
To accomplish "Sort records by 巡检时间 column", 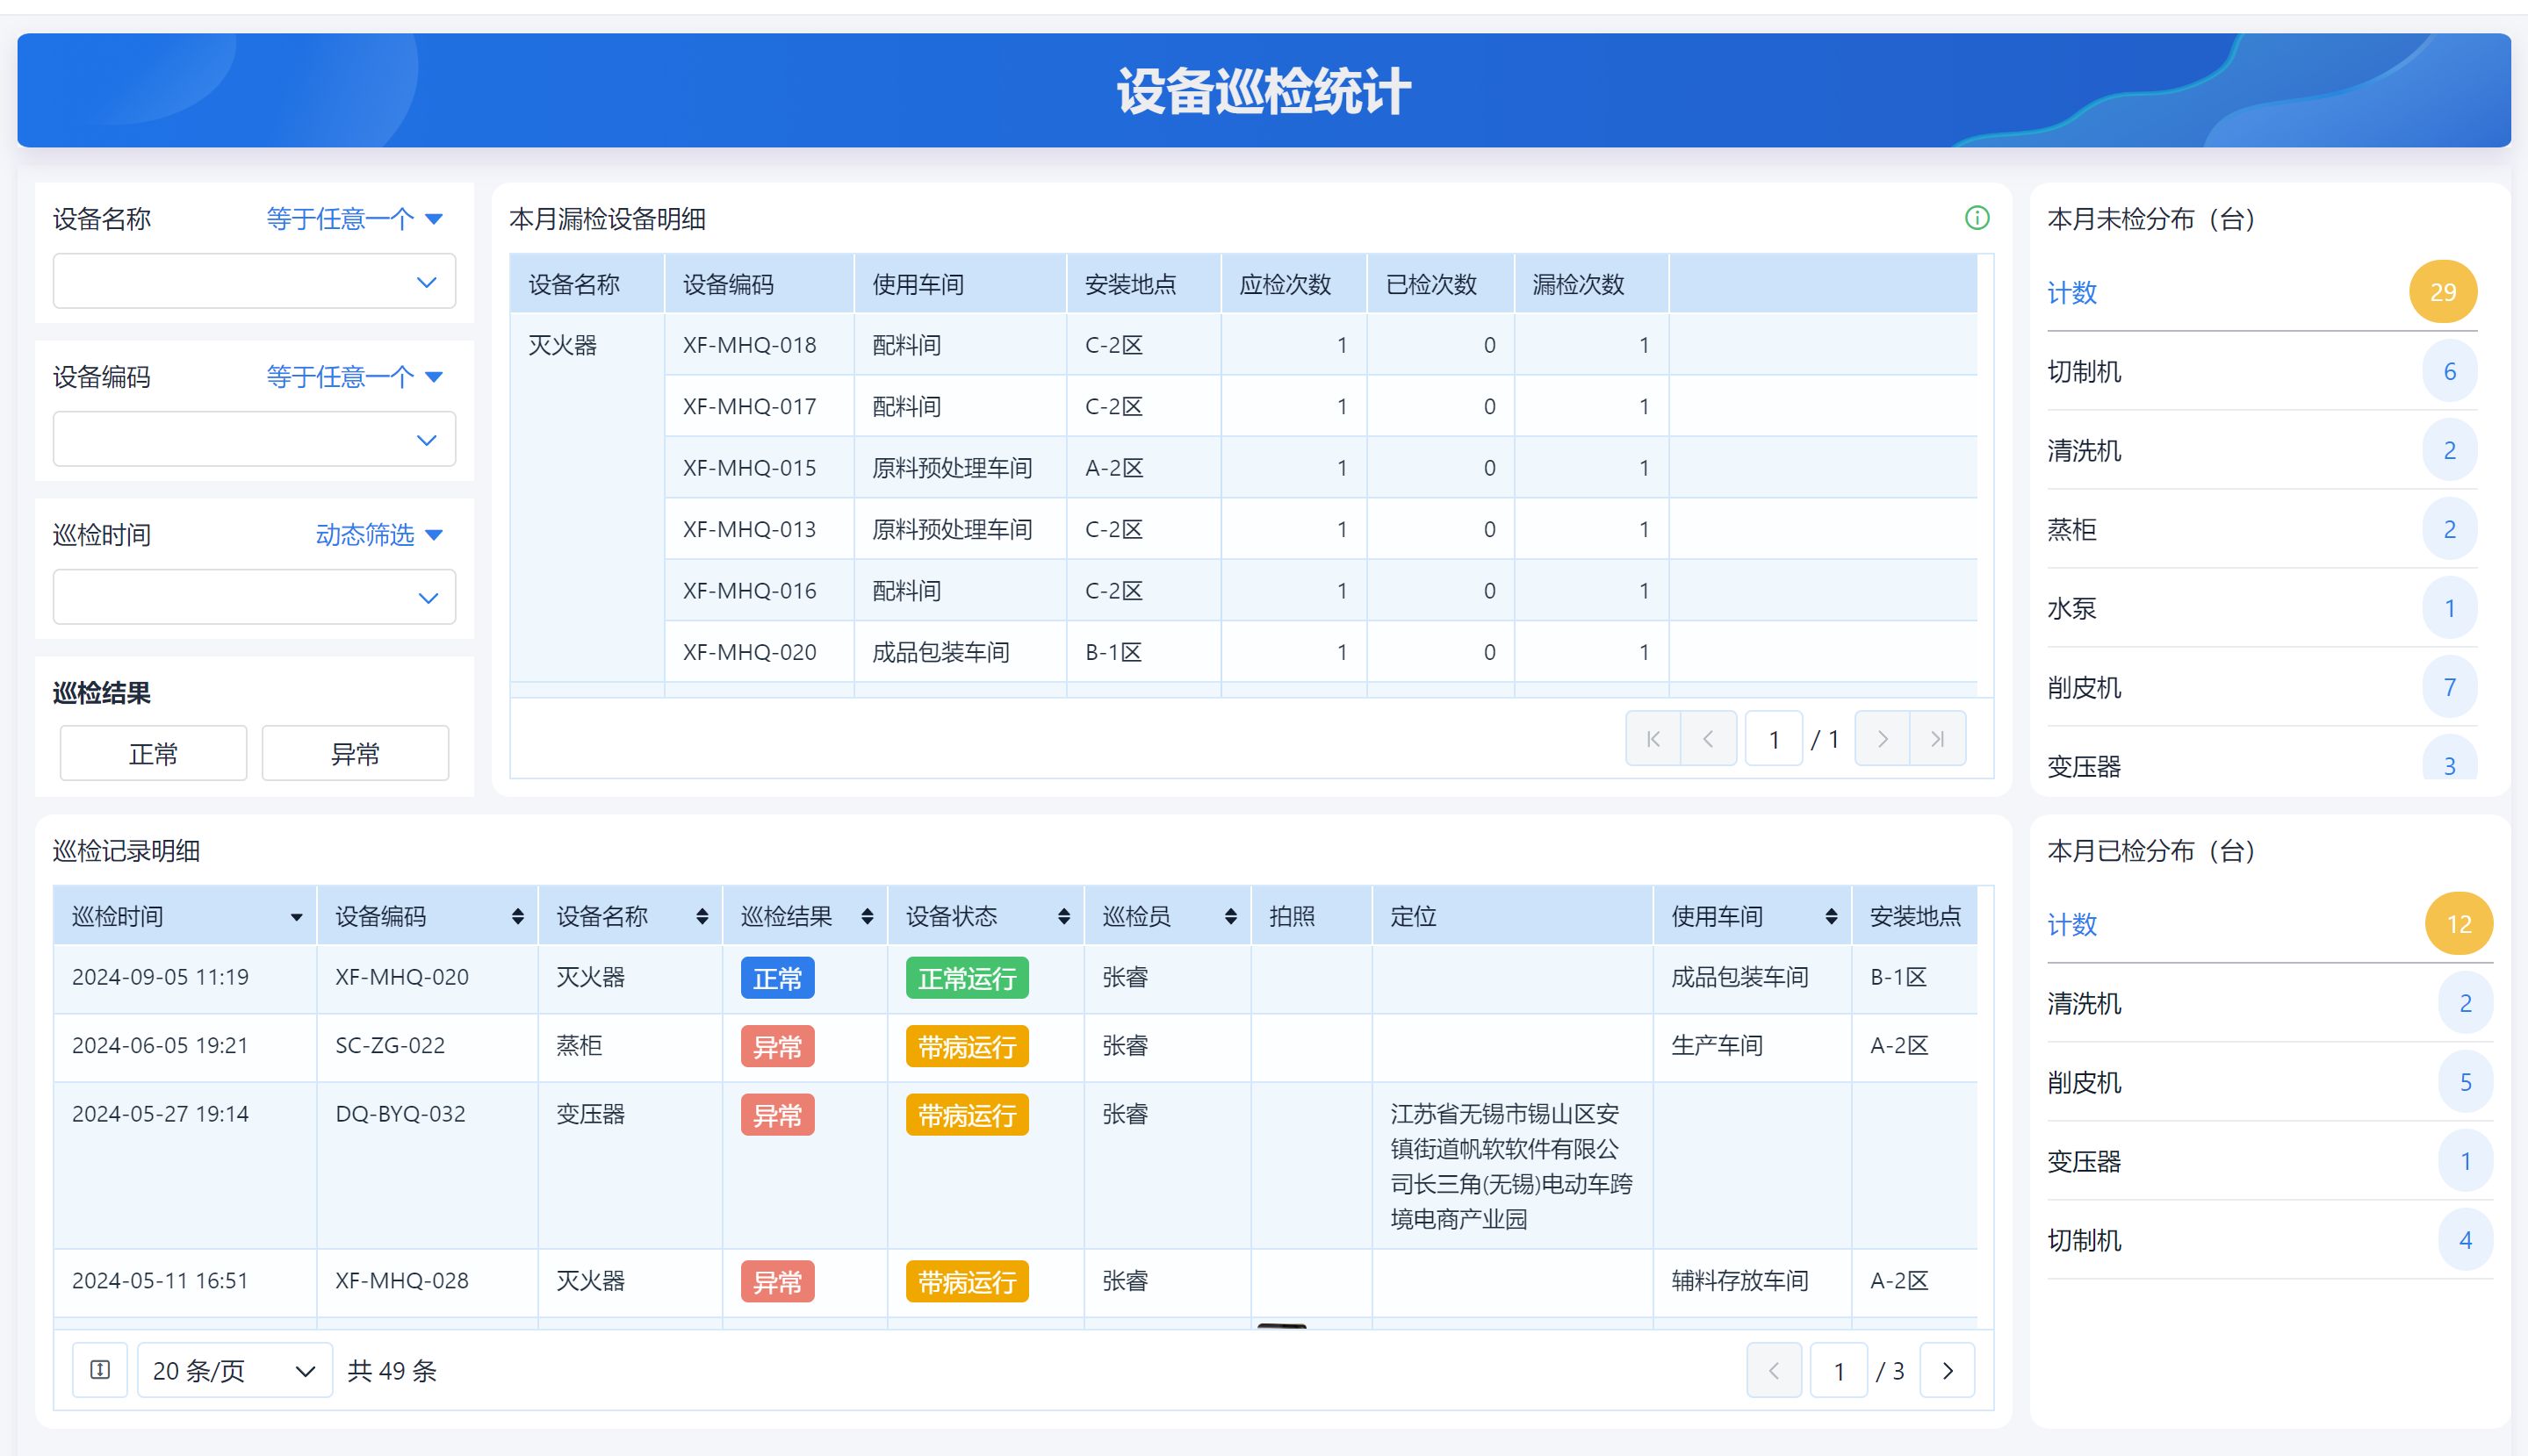I will 296,915.
